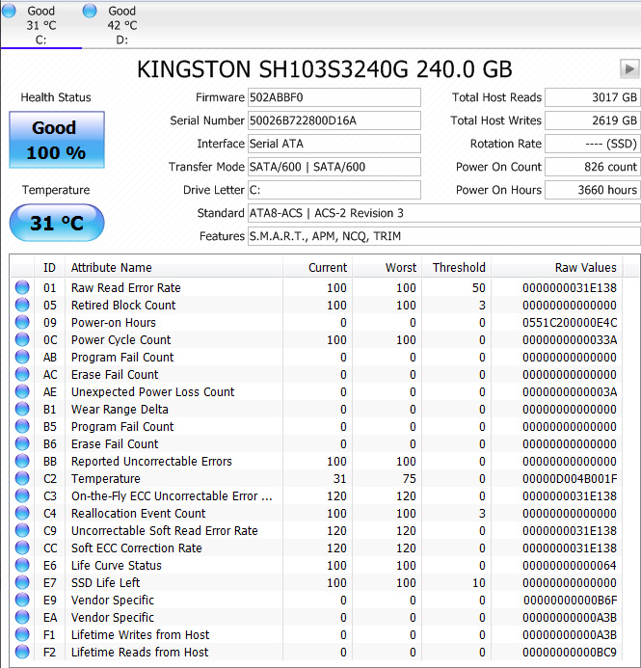The height and width of the screenshot is (668, 641).
Task: Click status orb for Raw Read Error Rate
Action: coord(22,288)
